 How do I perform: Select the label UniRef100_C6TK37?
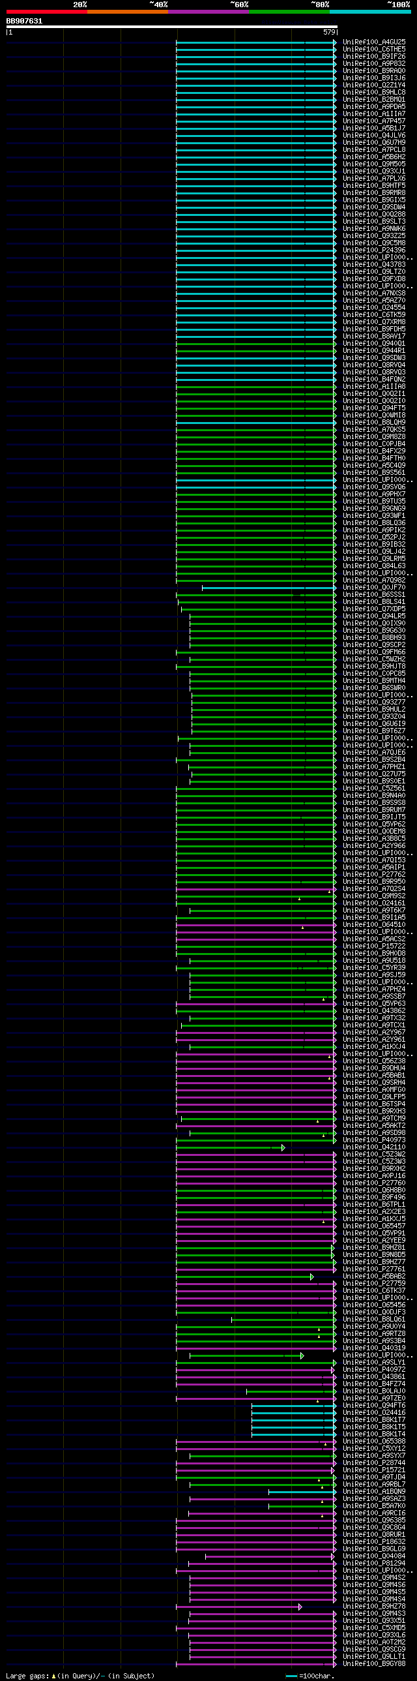(x=374, y=1291)
